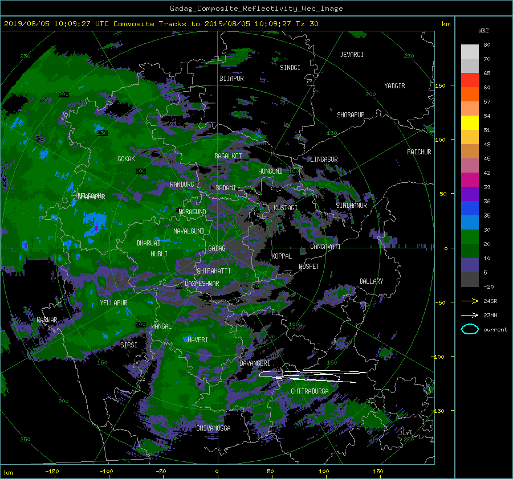Click the SINDGI city label

(290, 68)
